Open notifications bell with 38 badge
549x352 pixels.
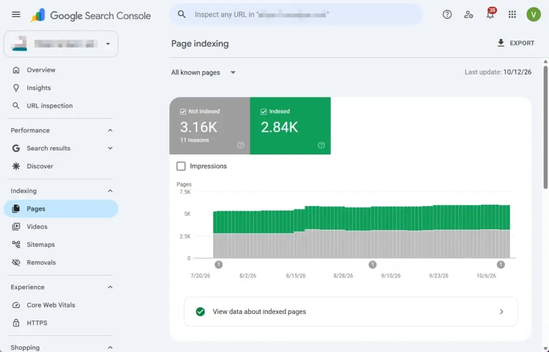click(490, 13)
